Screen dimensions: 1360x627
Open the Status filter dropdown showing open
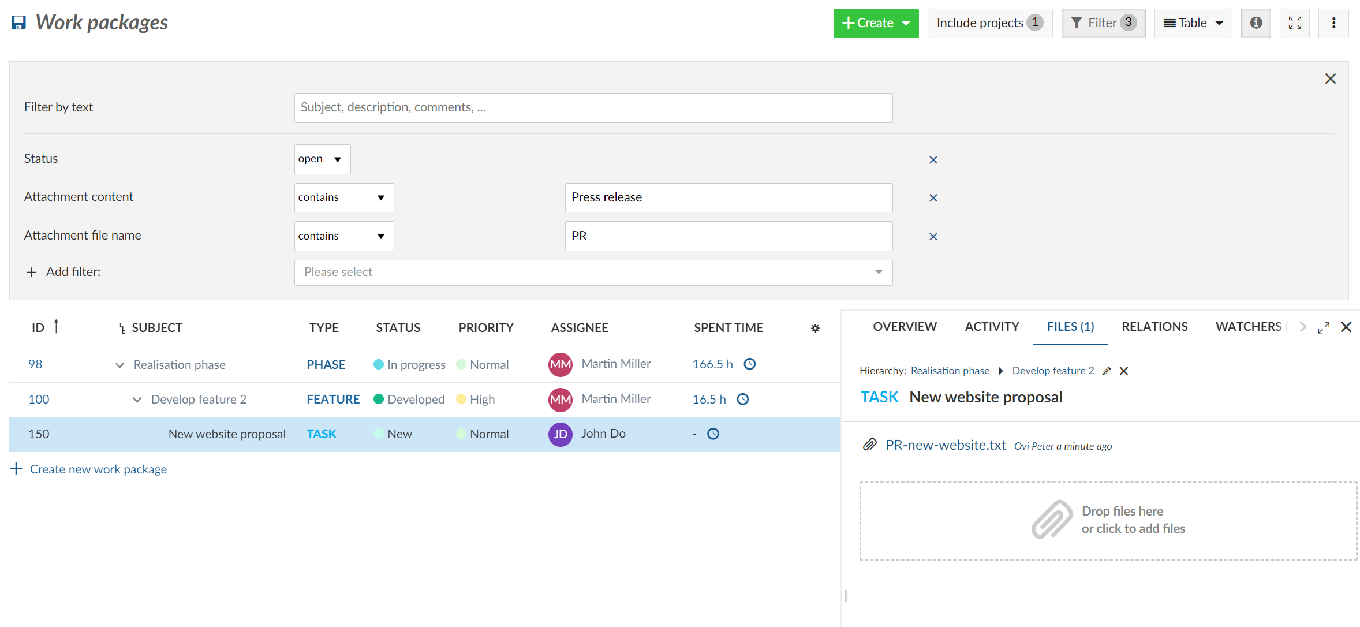tap(322, 159)
